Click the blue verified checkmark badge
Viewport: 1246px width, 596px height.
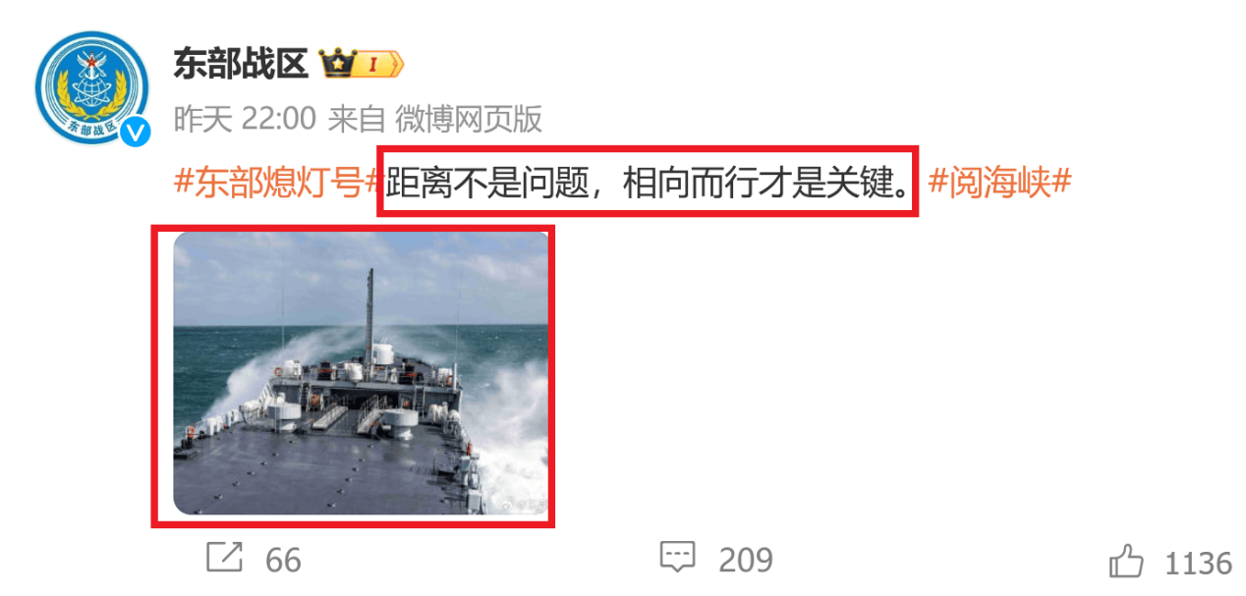[135, 133]
